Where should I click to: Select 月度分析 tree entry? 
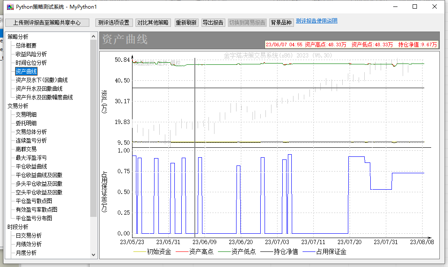(26, 253)
